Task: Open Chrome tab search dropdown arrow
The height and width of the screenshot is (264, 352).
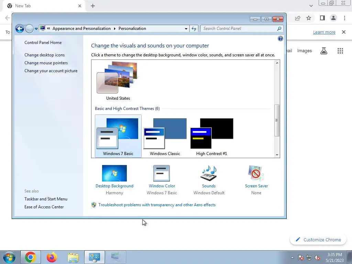Action: [311, 6]
